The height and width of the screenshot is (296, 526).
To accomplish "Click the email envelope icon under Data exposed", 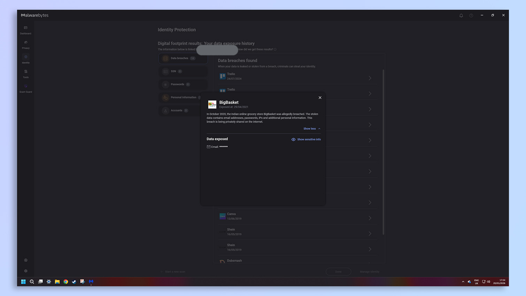I will 208,147.
